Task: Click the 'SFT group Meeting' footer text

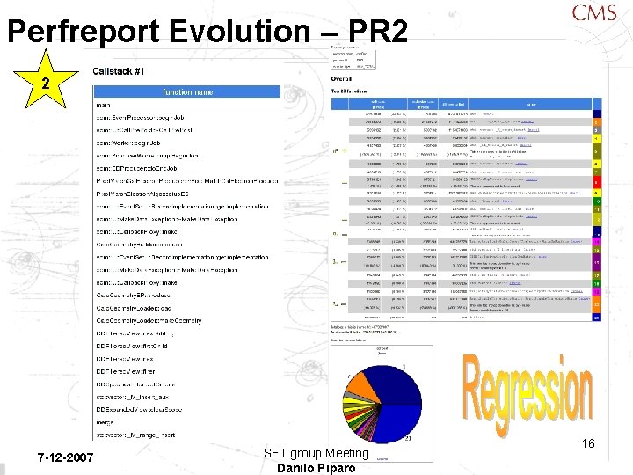Action: (x=316, y=453)
